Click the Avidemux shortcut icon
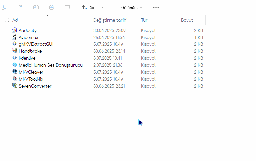 click(15, 37)
